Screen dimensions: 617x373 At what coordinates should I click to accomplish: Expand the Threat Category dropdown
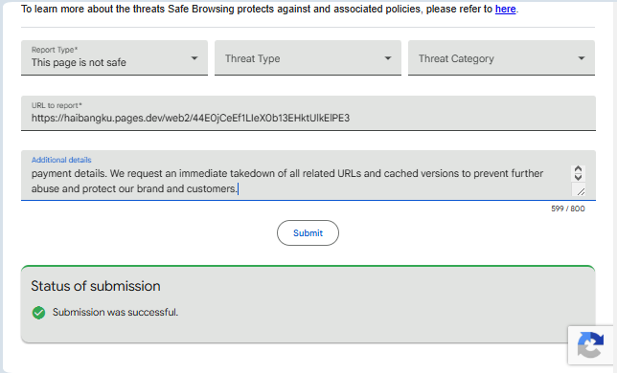(x=501, y=57)
